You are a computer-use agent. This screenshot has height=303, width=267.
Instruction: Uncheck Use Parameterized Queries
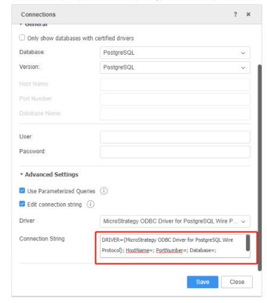pos(22,191)
